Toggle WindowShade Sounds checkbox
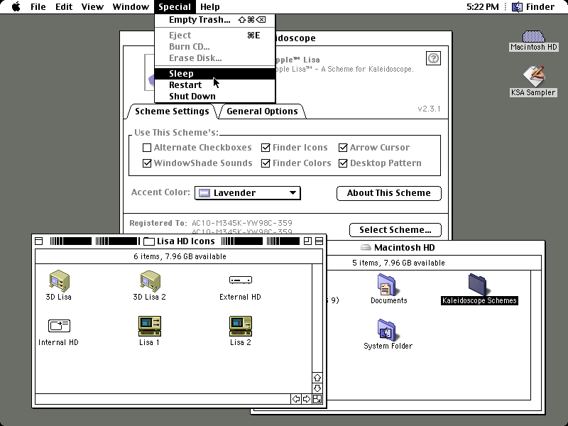 coord(147,163)
